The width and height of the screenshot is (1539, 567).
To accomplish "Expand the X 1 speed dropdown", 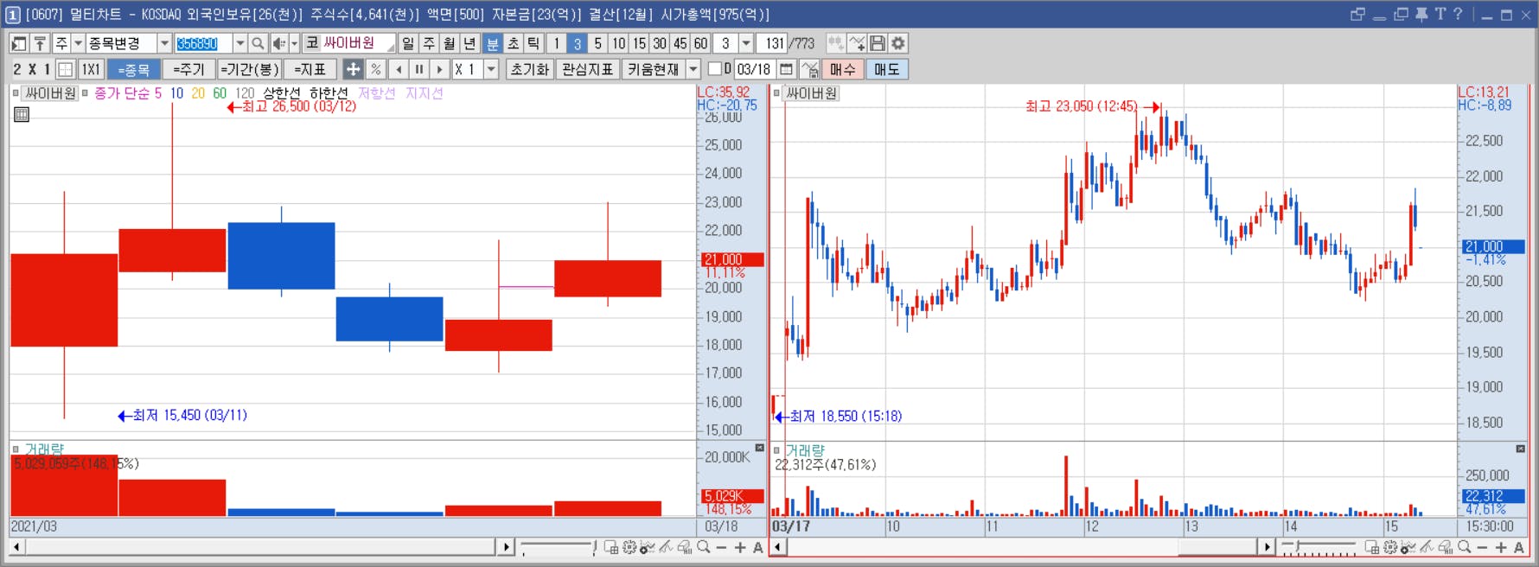I will click(491, 69).
